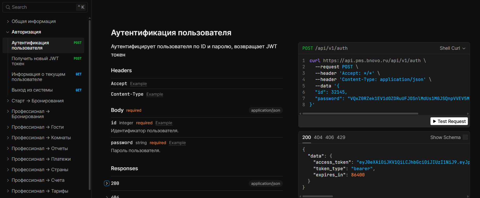This screenshot has width=480, height=198.
Task: Click the GET badge beside Выход из системы
Action: (x=78, y=90)
